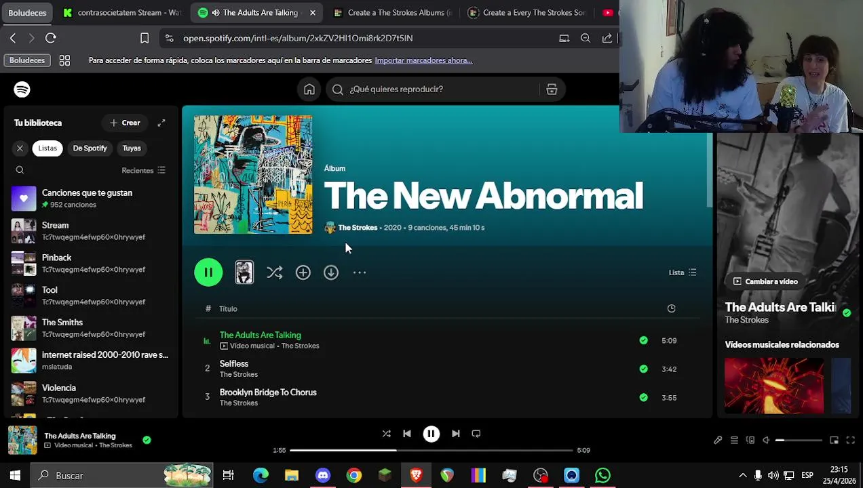Toggle repeat in player bar

(x=476, y=434)
